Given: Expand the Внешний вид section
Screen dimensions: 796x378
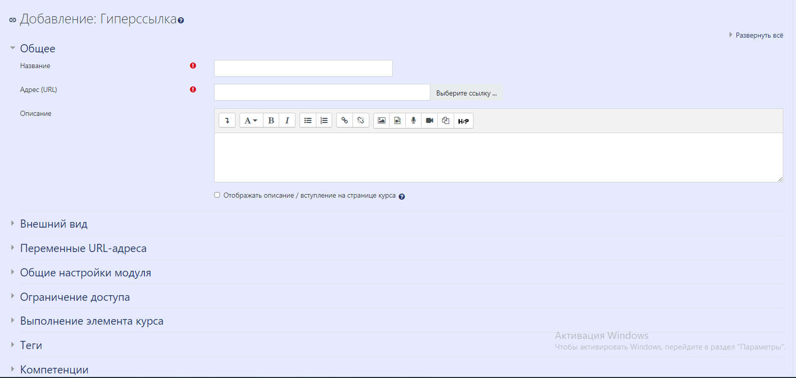Looking at the screenshot, I should pyautogui.click(x=53, y=224).
